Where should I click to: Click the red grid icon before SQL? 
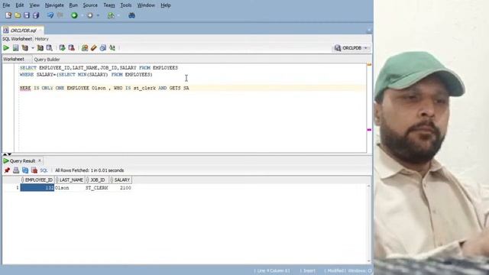(x=34, y=170)
